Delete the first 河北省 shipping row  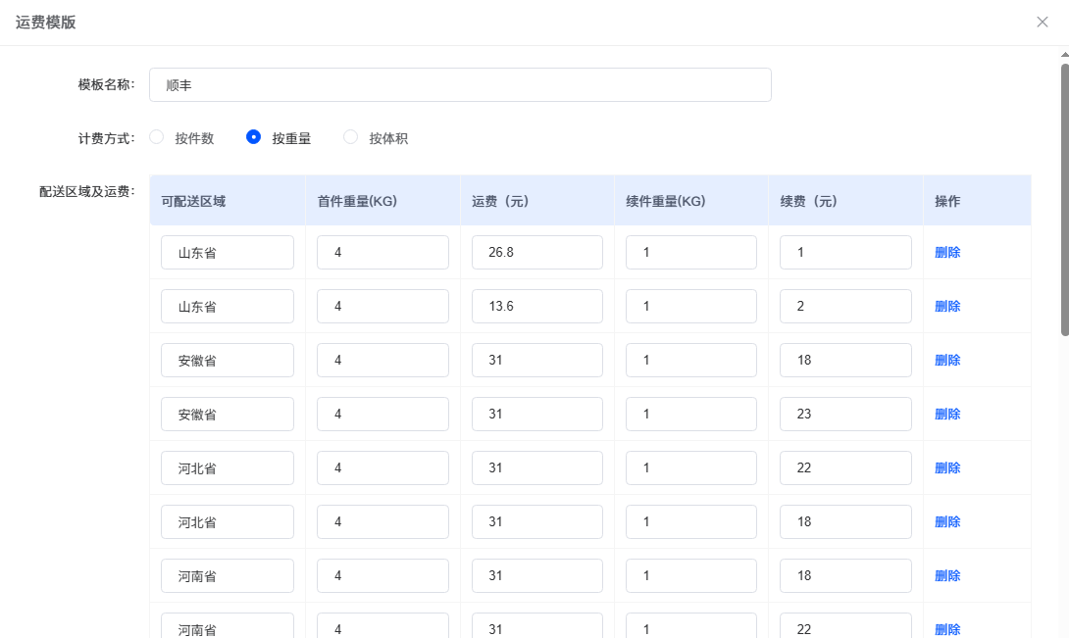point(945,467)
